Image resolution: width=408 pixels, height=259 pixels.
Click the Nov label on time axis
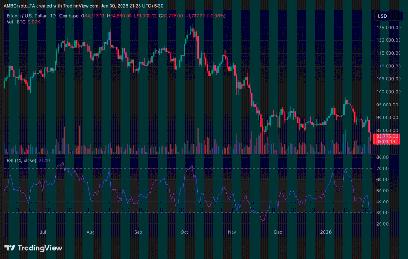point(232,232)
